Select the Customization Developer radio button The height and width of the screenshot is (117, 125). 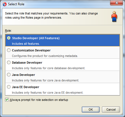click(x=9, y=50)
